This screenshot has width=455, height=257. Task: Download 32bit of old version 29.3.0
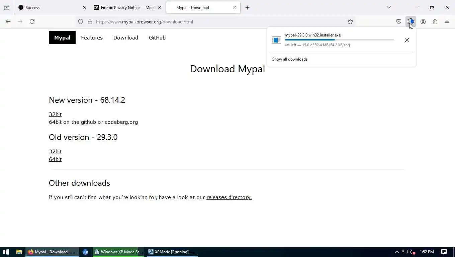[55, 151]
